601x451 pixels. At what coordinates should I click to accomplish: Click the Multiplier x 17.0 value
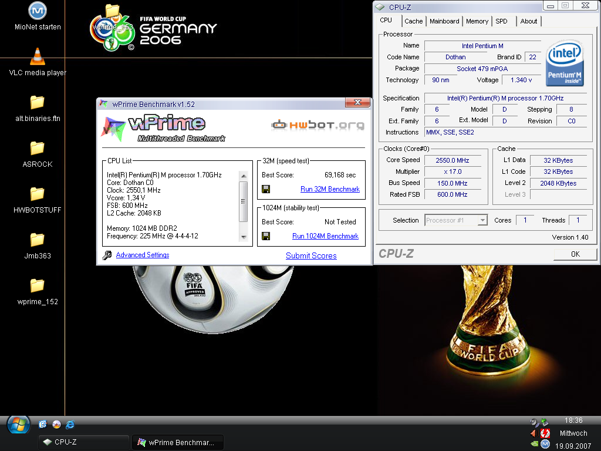point(453,172)
